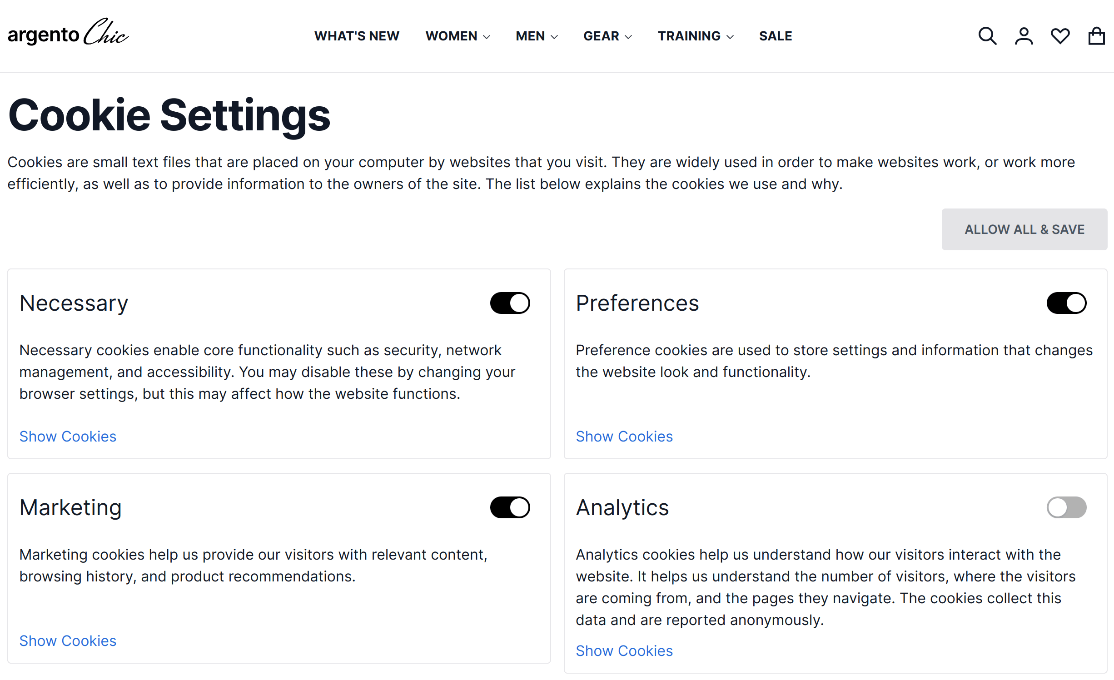Show Cookies under Preferences section
The width and height of the screenshot is (1114, 680).
(x=624, y=437)
